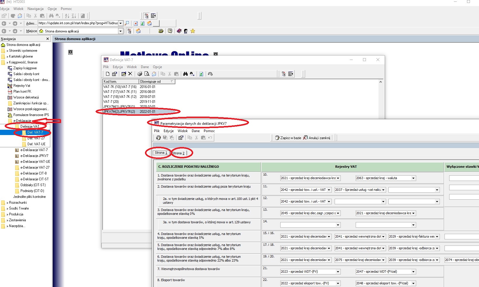Sort by 'Obowiązuje od' column header

(x=157, y=82)
